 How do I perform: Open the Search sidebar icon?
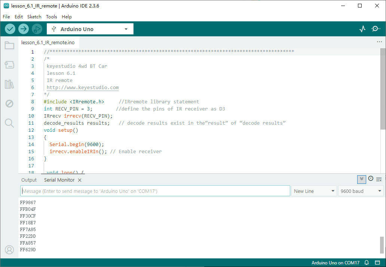(9, 123)
